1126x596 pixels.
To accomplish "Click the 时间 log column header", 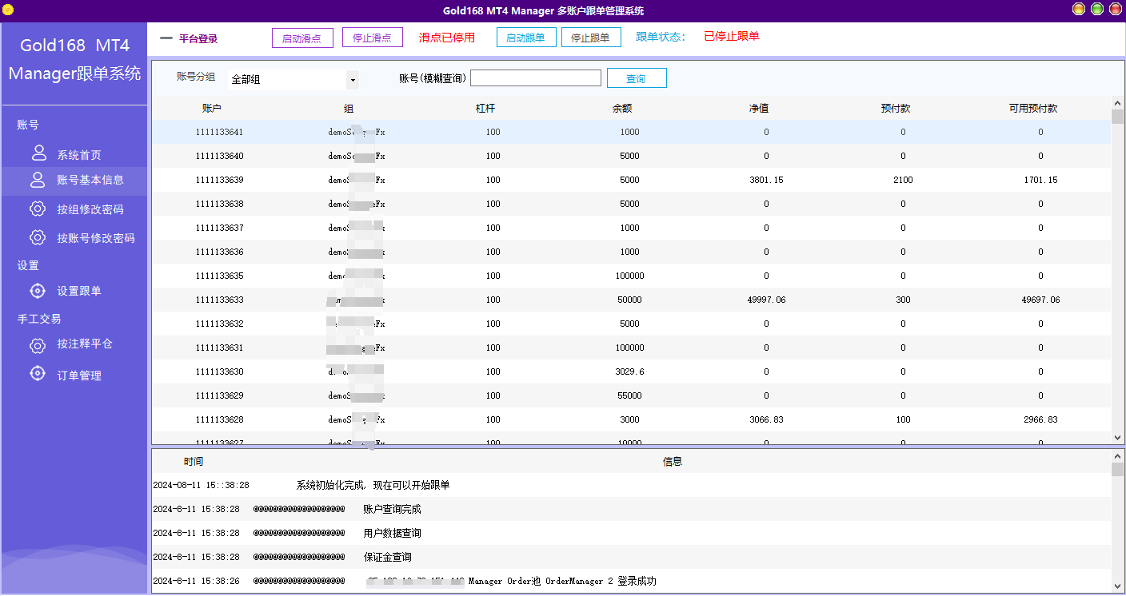I will [x=193, y=462].
